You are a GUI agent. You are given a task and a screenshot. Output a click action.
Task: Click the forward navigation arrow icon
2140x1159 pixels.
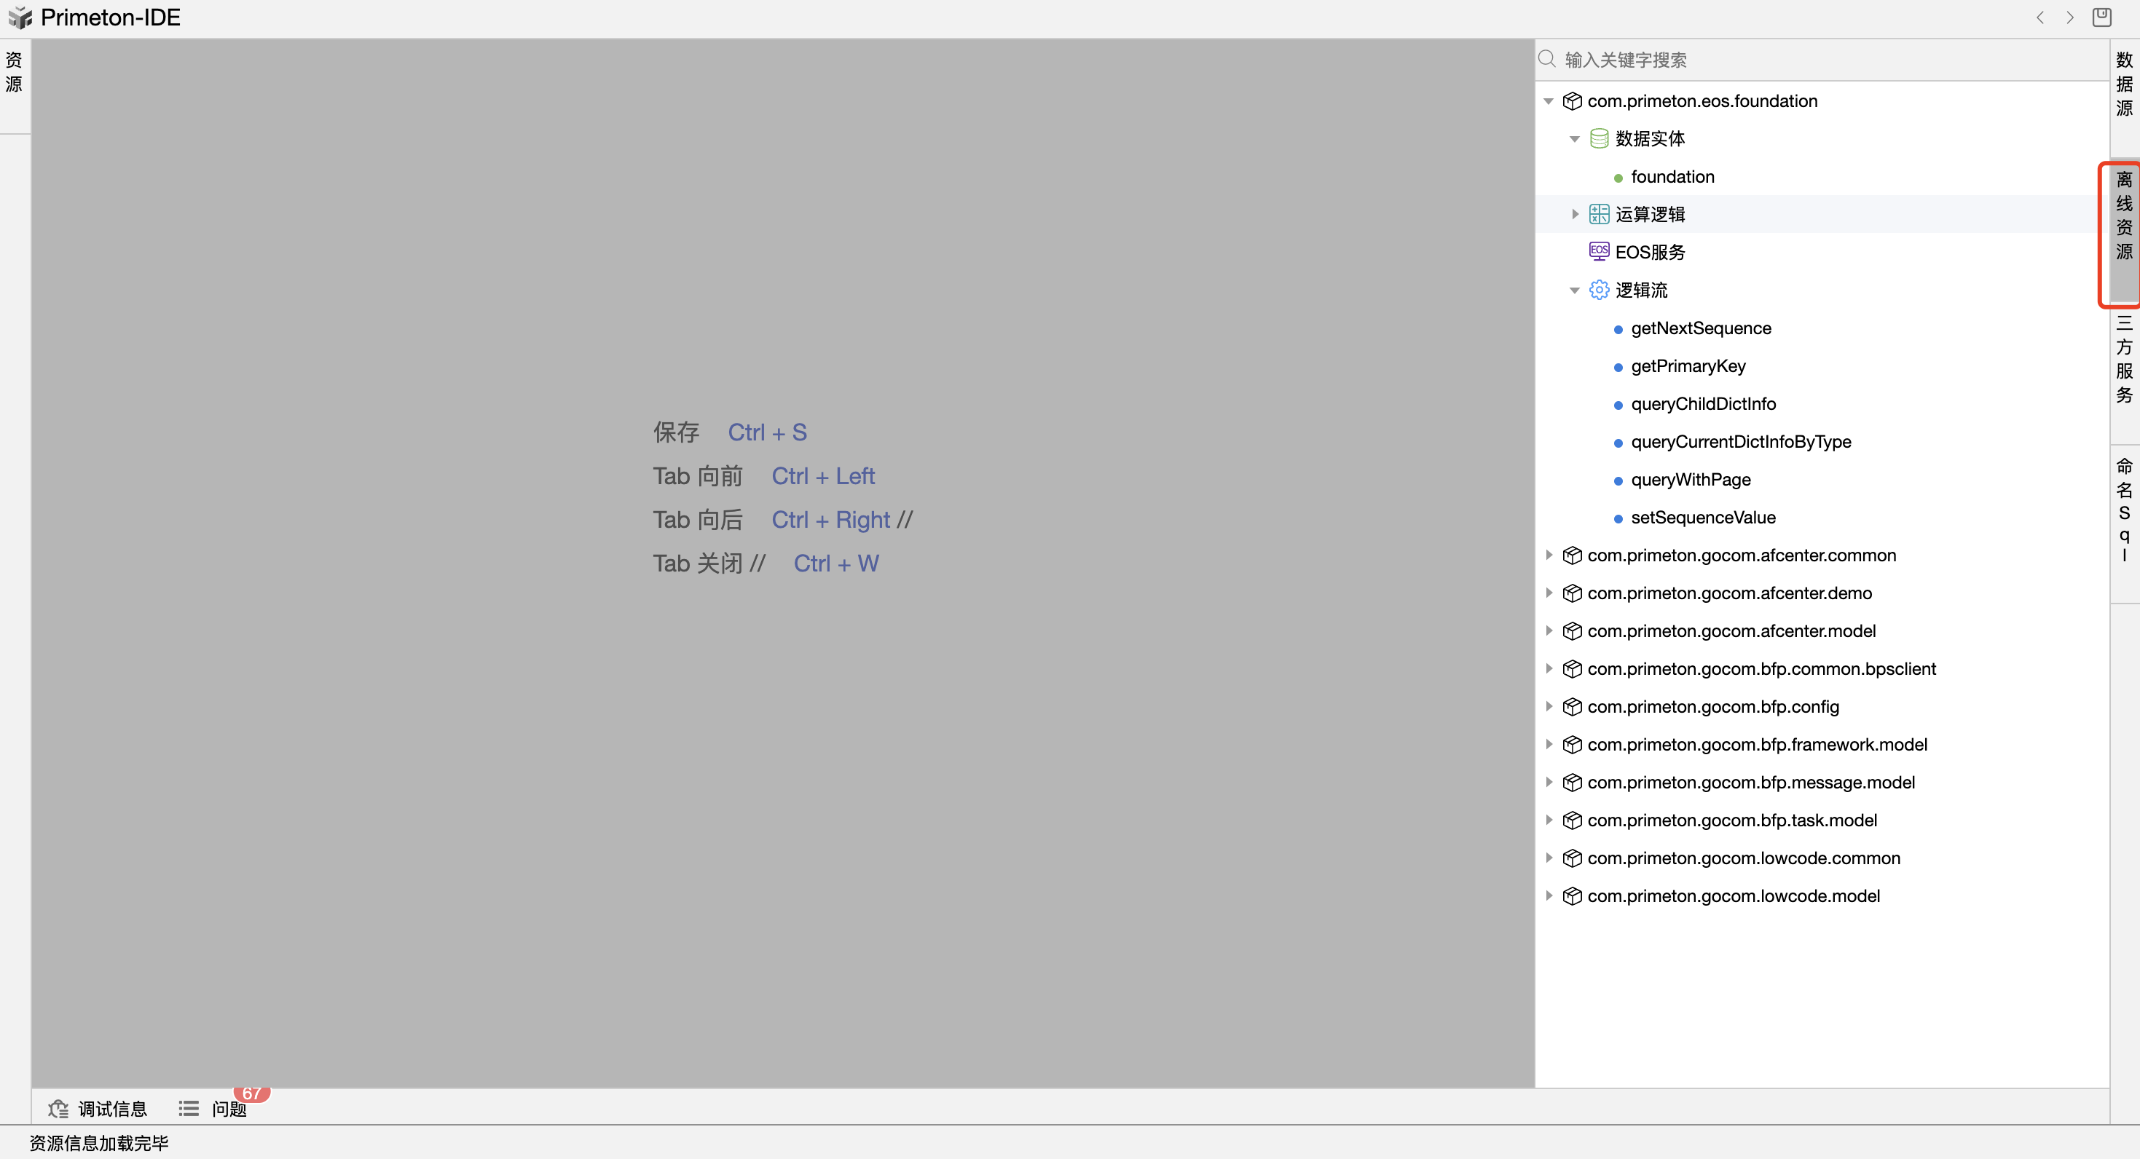[x=2069, y=17]
